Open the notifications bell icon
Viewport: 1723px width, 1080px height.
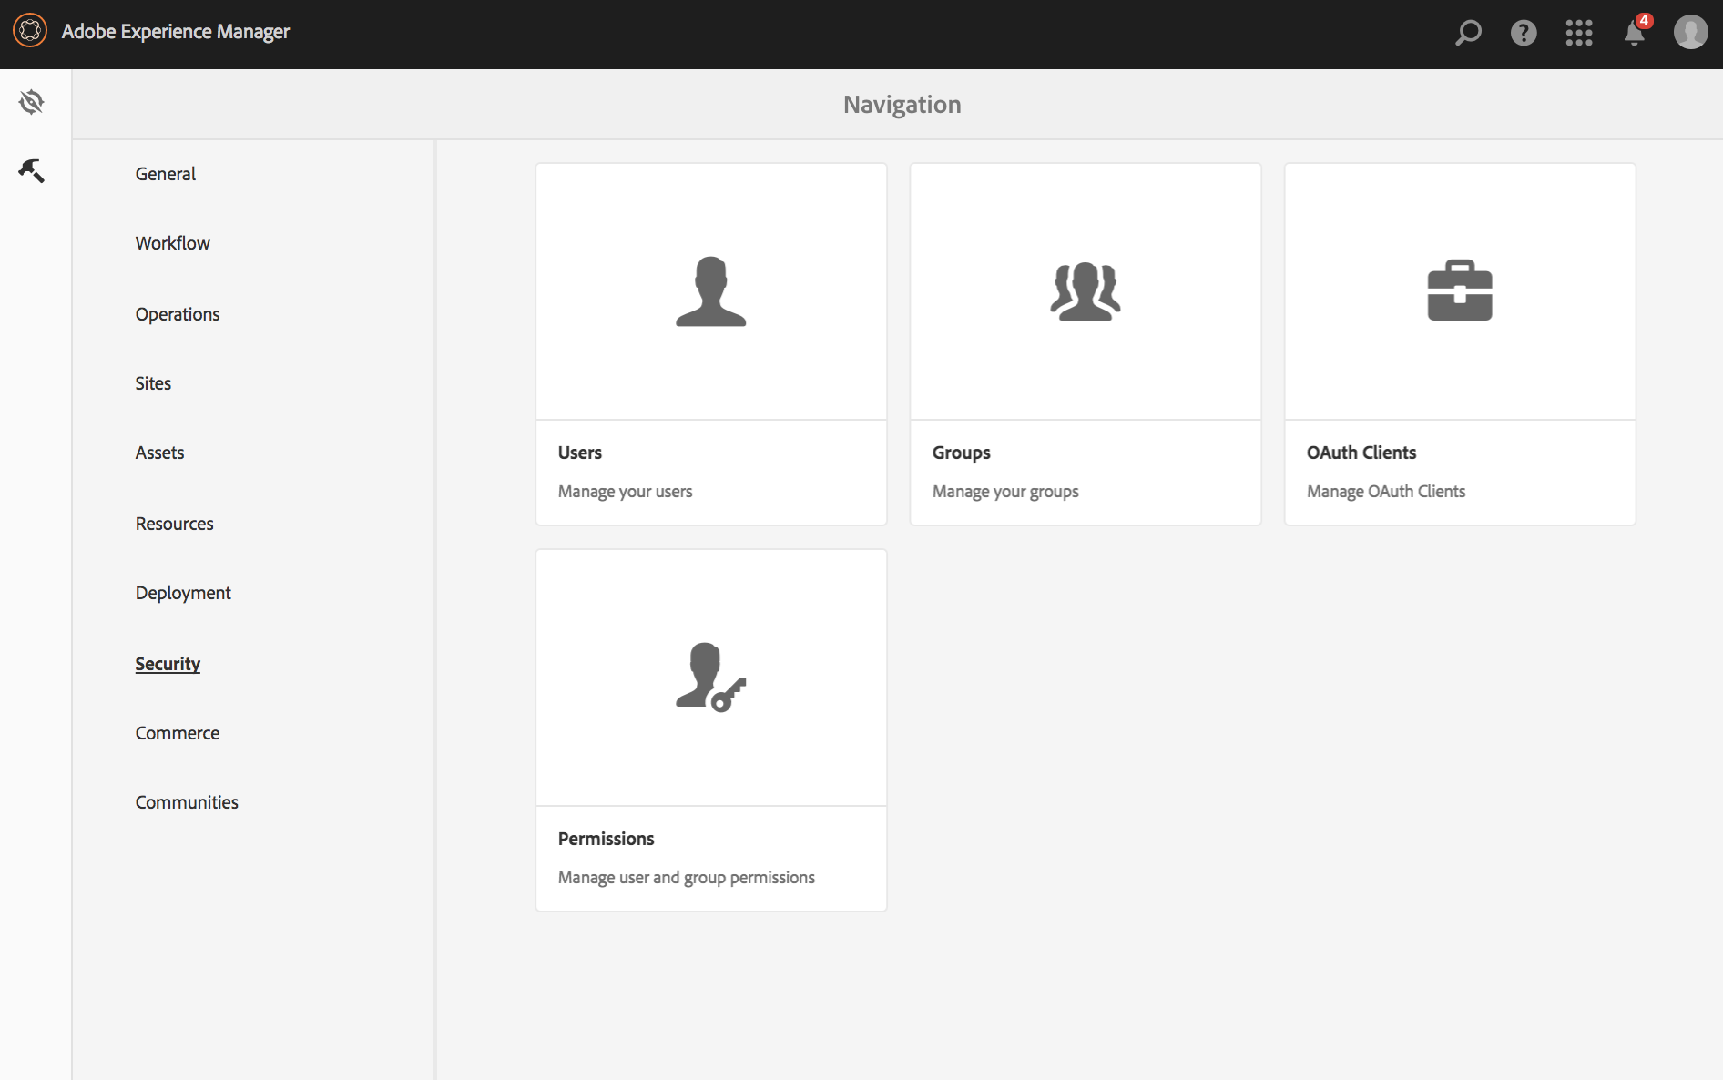(1636, 32)
